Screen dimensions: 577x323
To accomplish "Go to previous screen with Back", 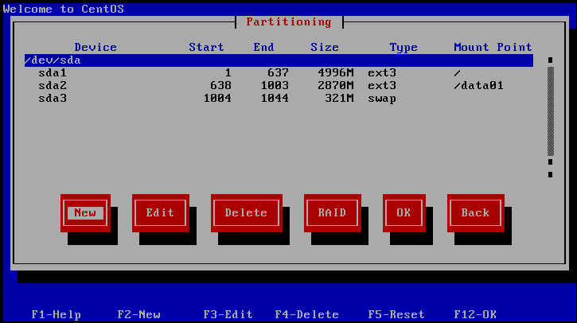I will tap(475, 212).
